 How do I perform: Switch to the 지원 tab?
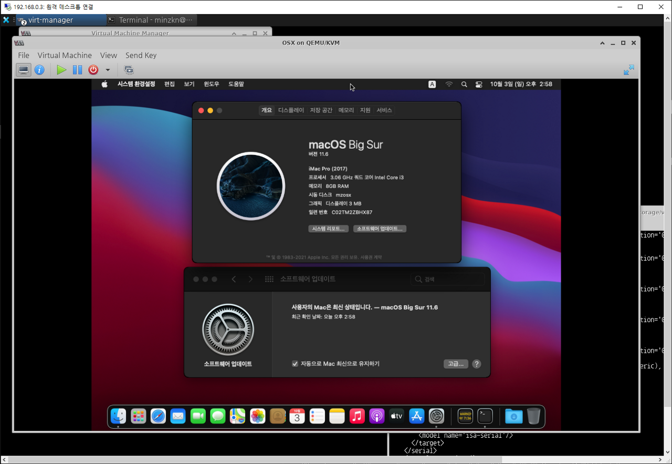pyautogui.click(x=365, y=110)
